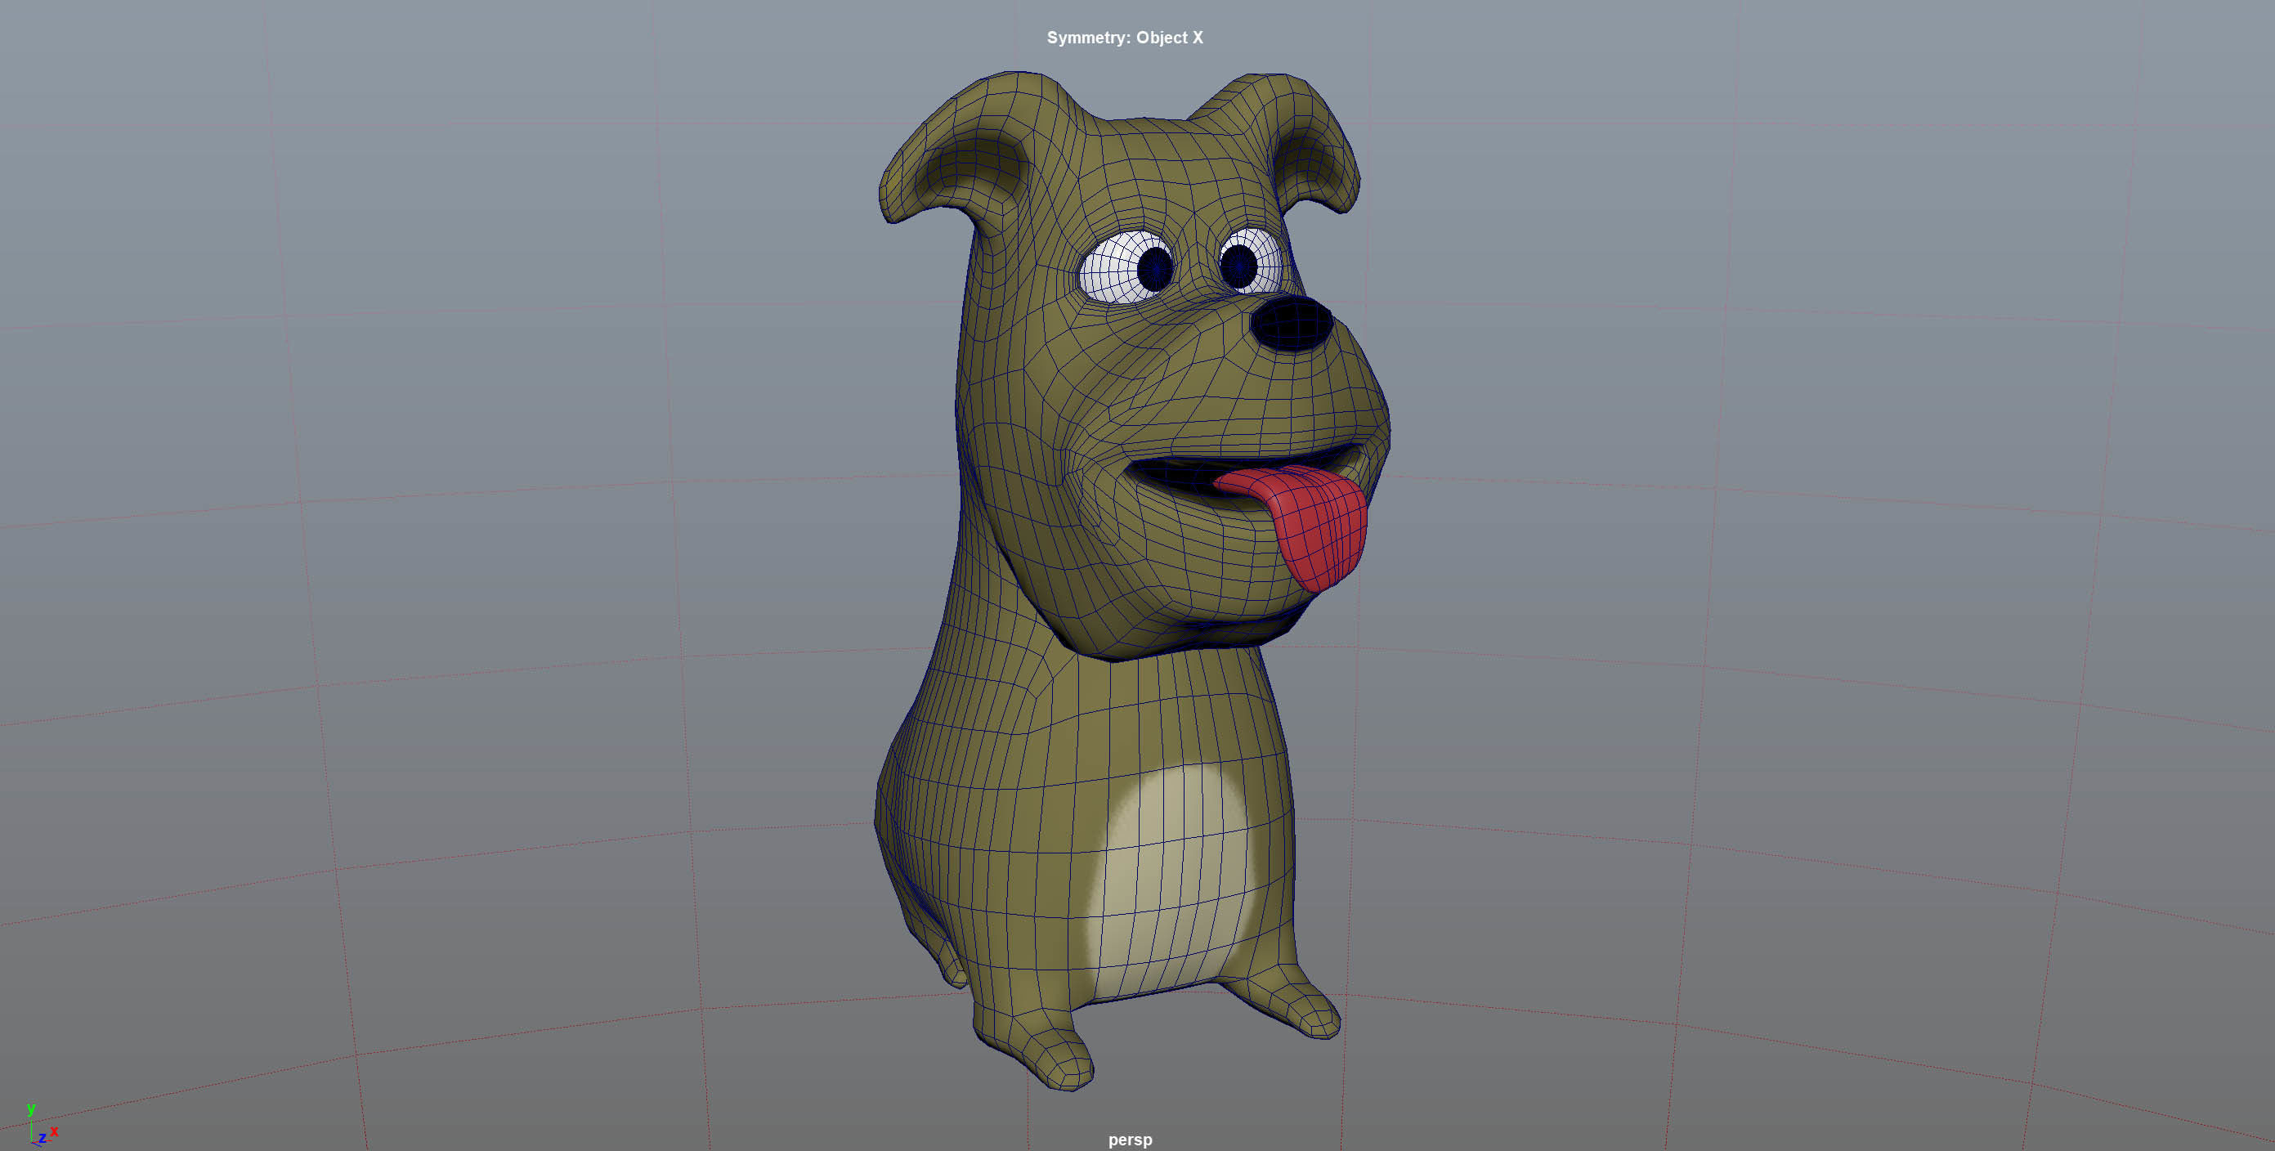
Task: Click the 'Symmetry: Object X' heads-up text
Action: pyautogui.click(x=1124, y=38)
